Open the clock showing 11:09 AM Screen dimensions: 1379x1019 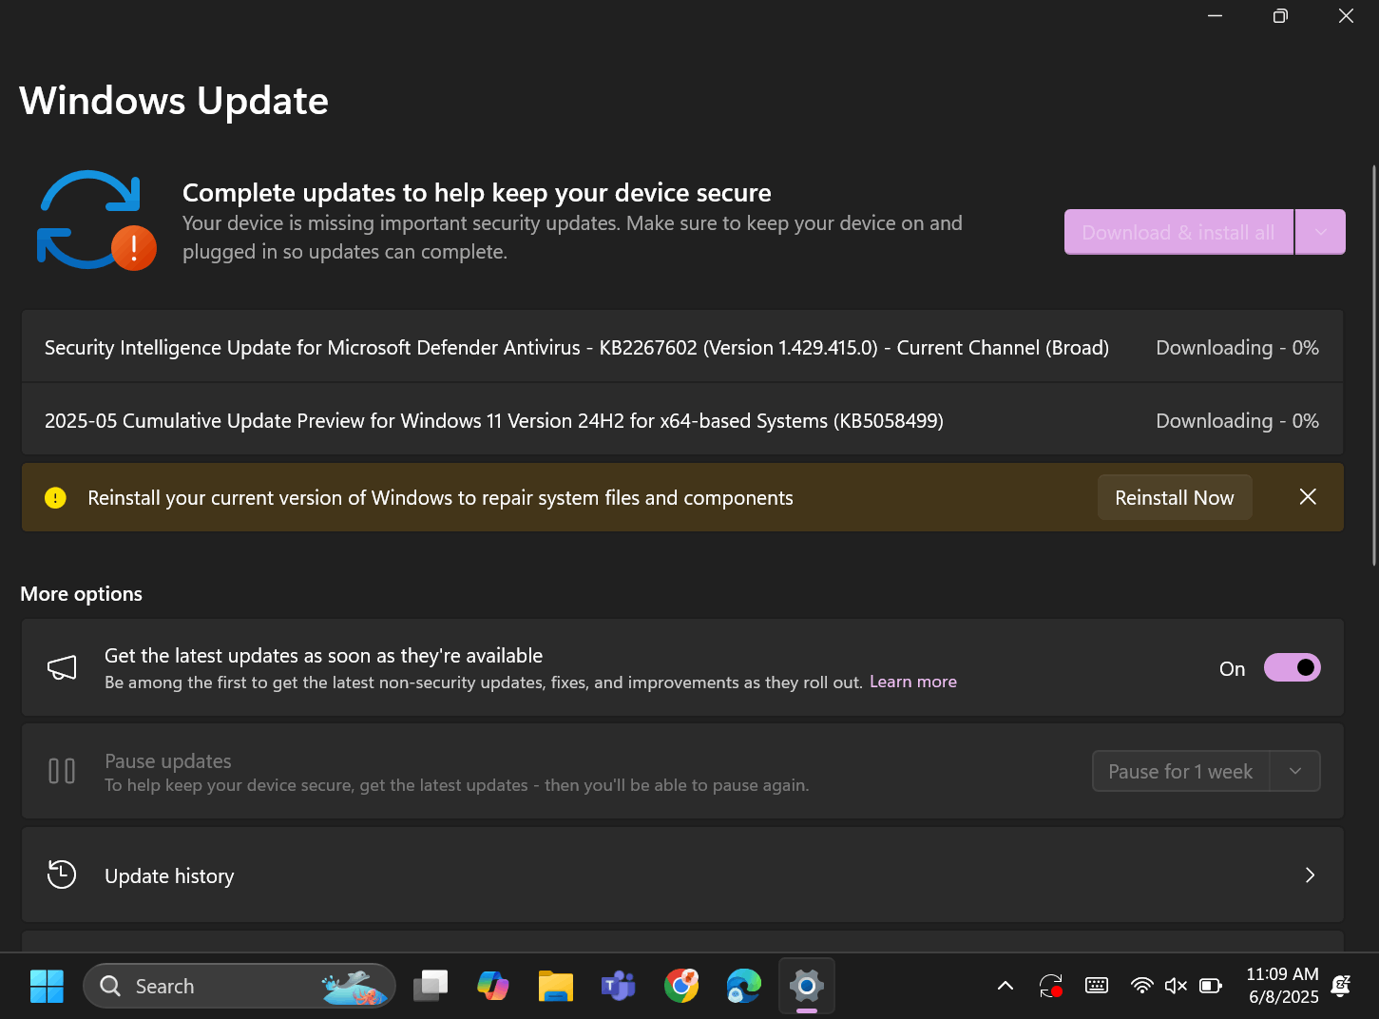tap(1282, 986)
